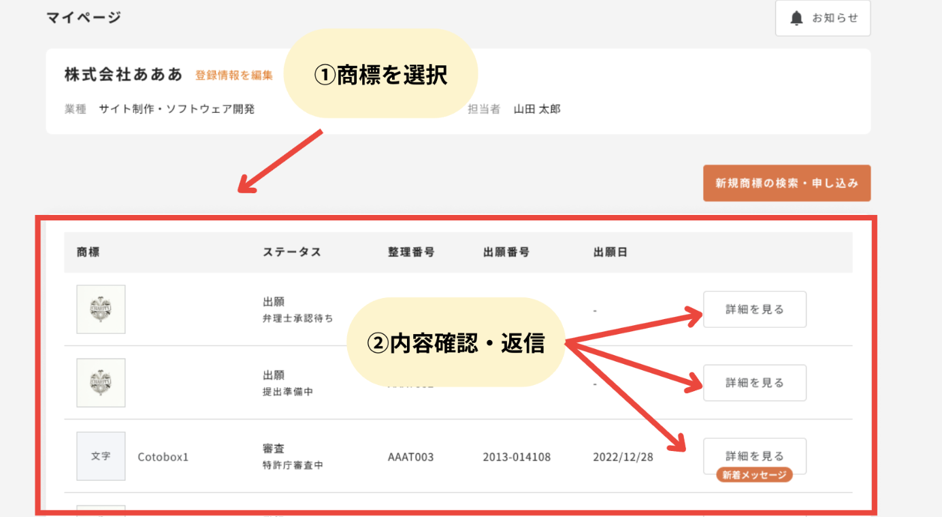Open details for 提出準備中 trademark
Viewport: 942px width, 517px height.
[755, 383]
